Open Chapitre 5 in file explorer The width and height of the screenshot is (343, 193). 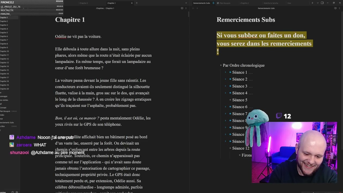click(4, 32)
